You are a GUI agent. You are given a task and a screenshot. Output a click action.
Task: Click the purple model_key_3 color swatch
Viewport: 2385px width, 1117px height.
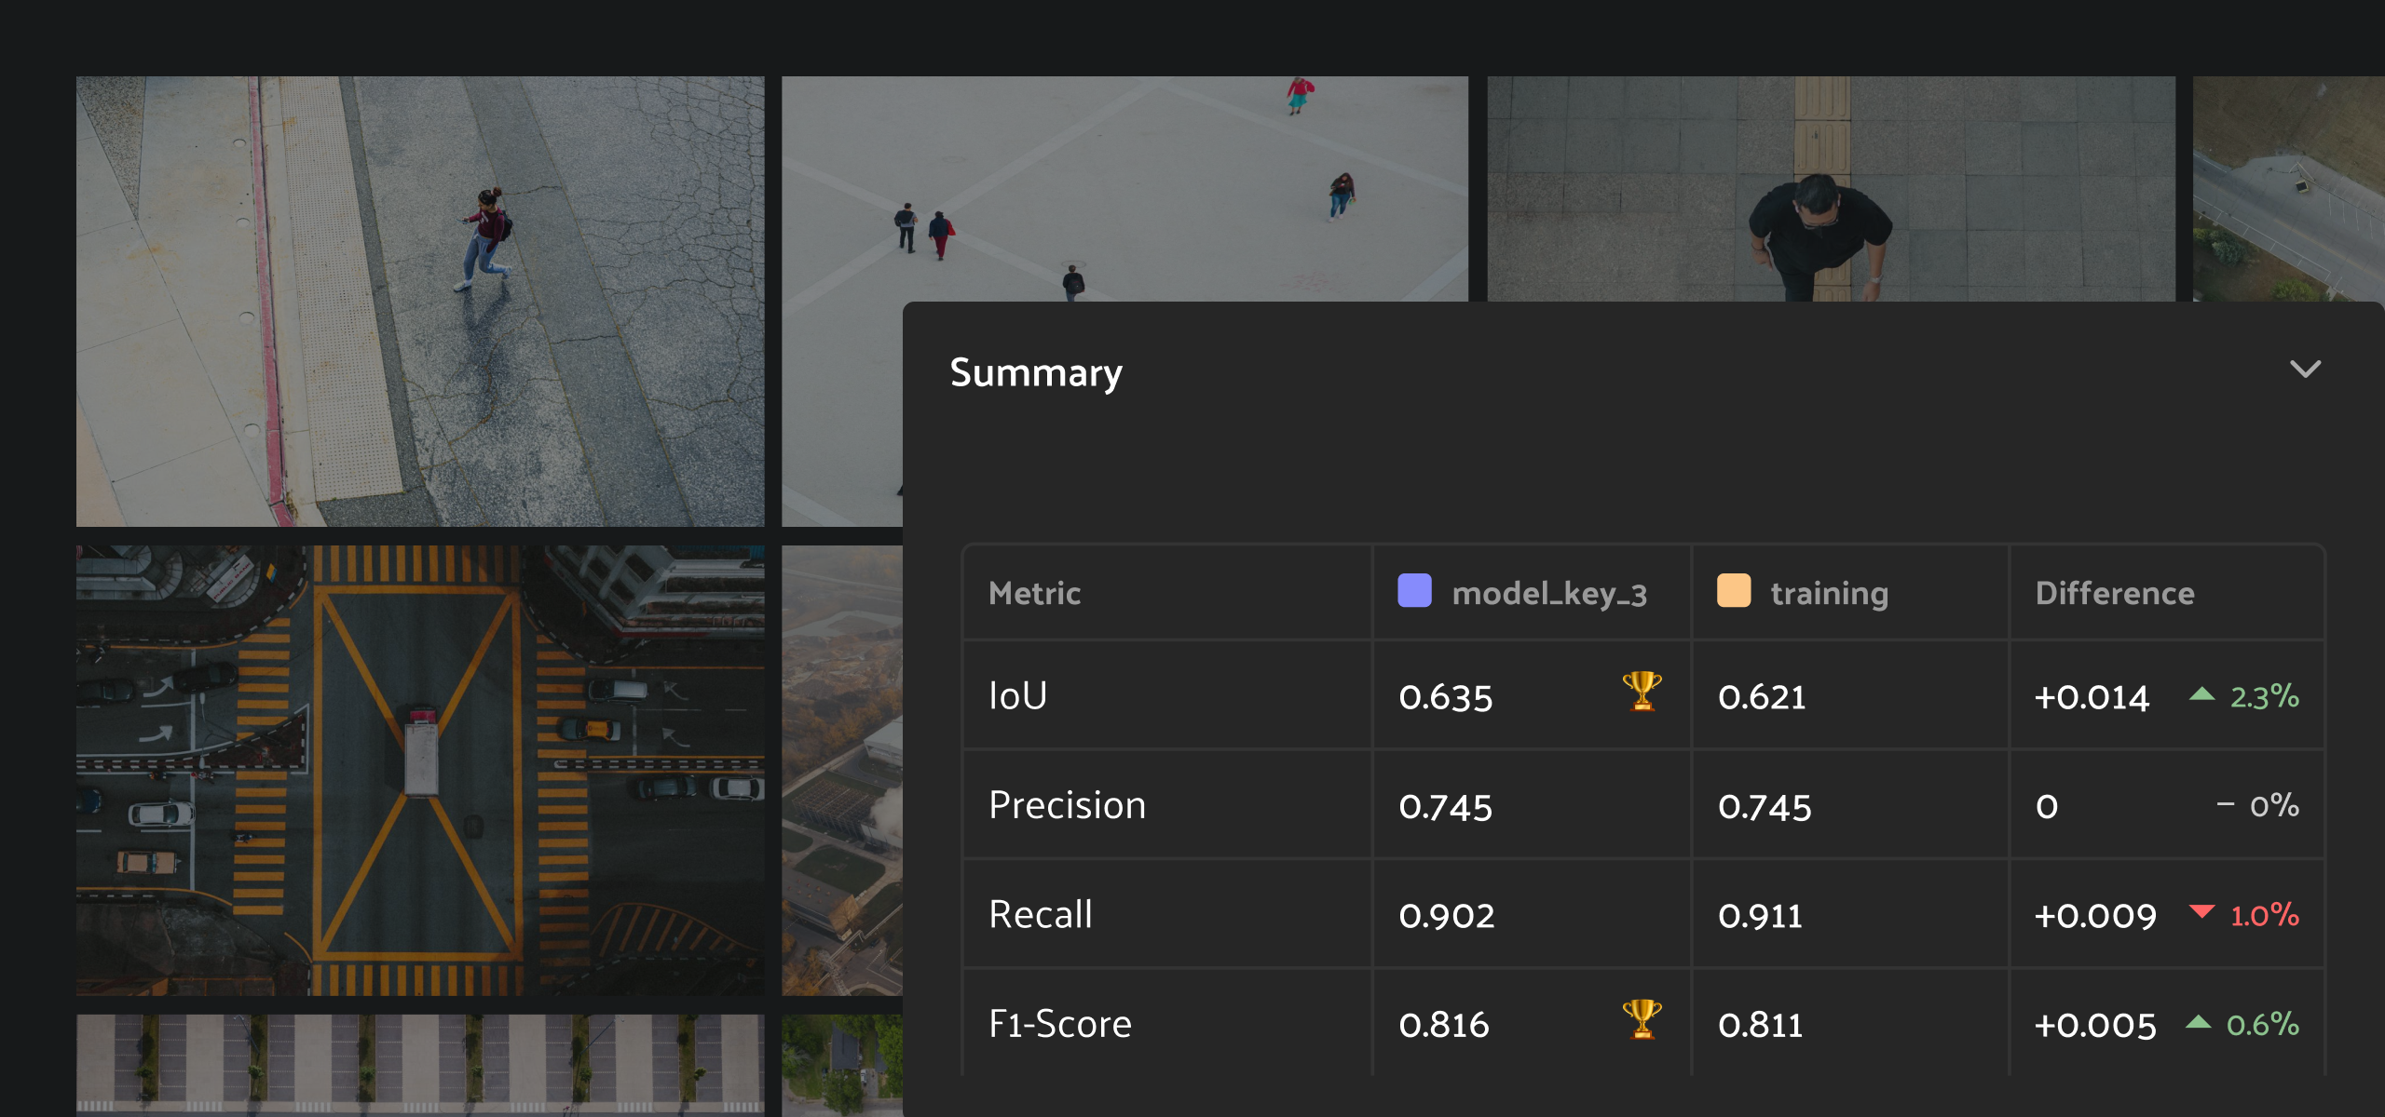(x=1414, y=591)
